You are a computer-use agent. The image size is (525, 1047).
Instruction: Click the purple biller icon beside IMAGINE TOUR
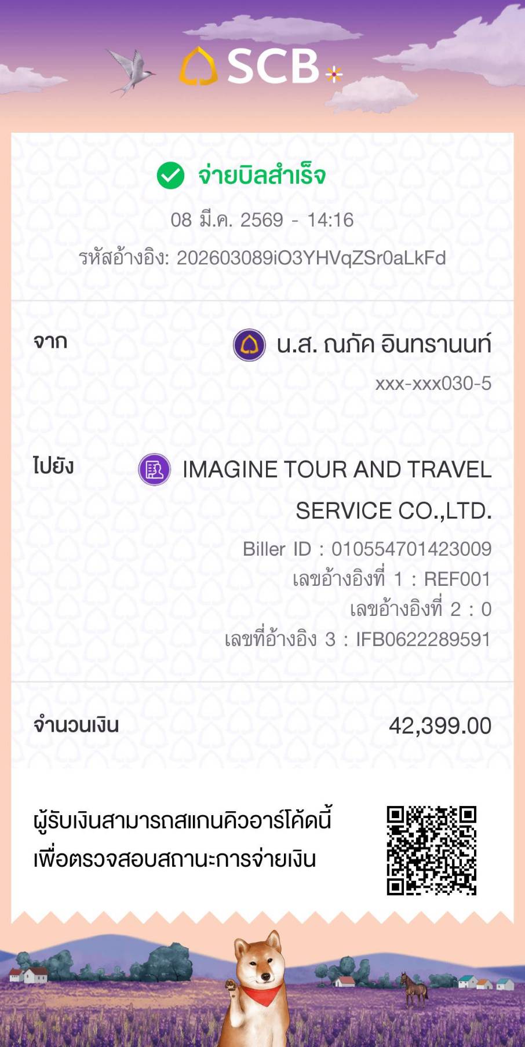(155, 469)
